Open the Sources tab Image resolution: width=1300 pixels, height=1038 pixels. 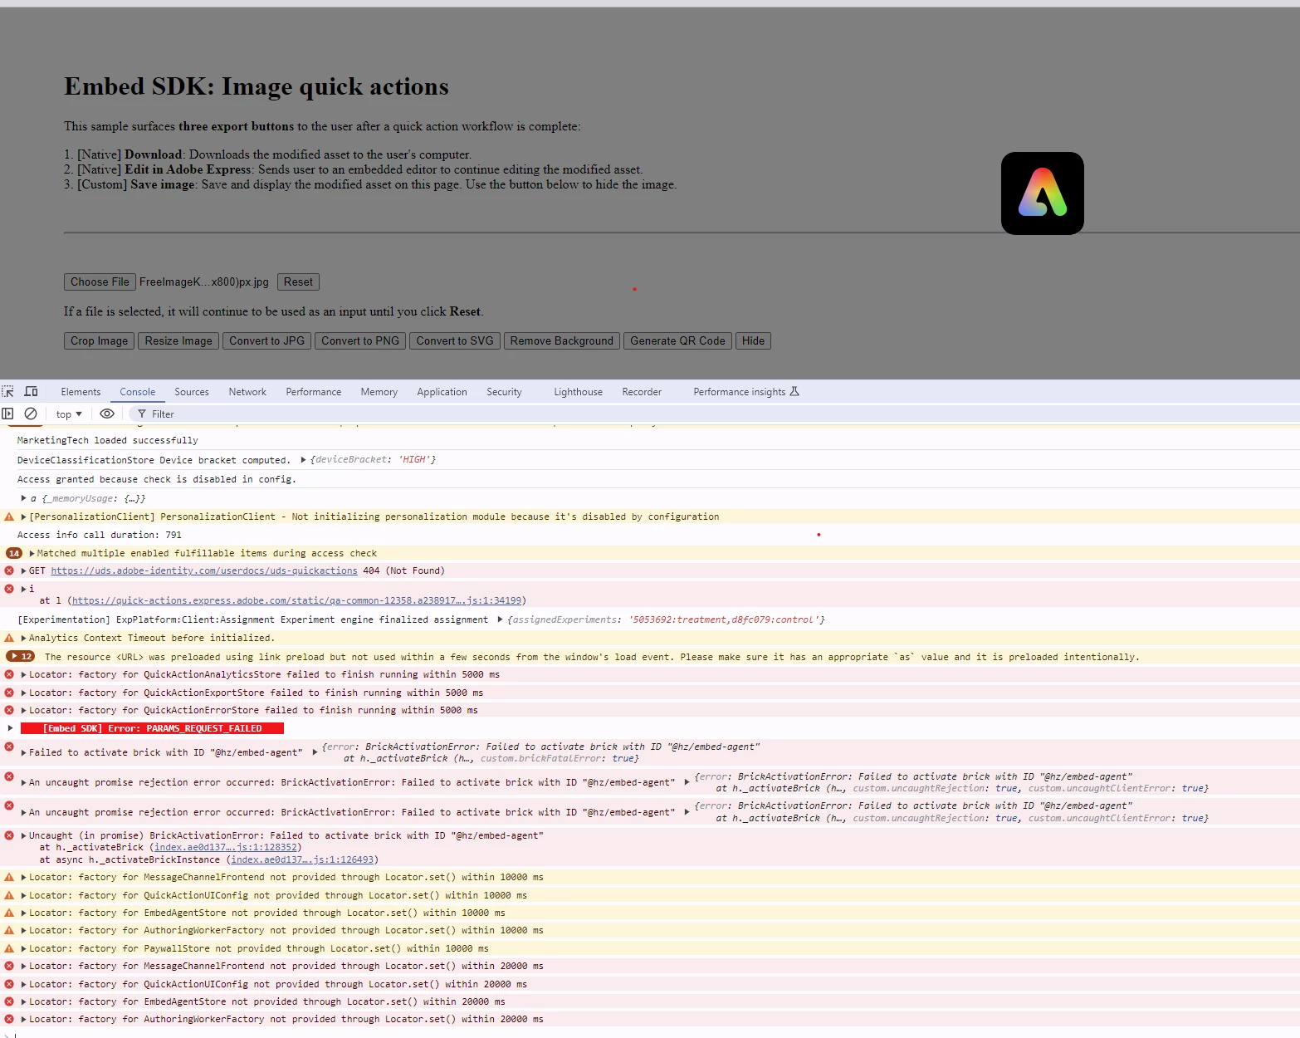[192, 392]
